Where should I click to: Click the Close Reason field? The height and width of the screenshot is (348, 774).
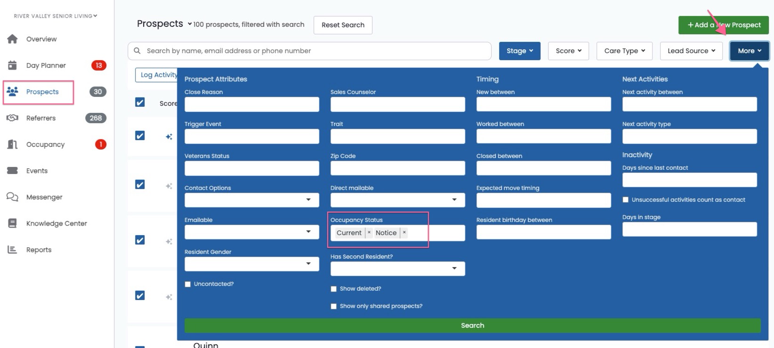click(252, 104)
